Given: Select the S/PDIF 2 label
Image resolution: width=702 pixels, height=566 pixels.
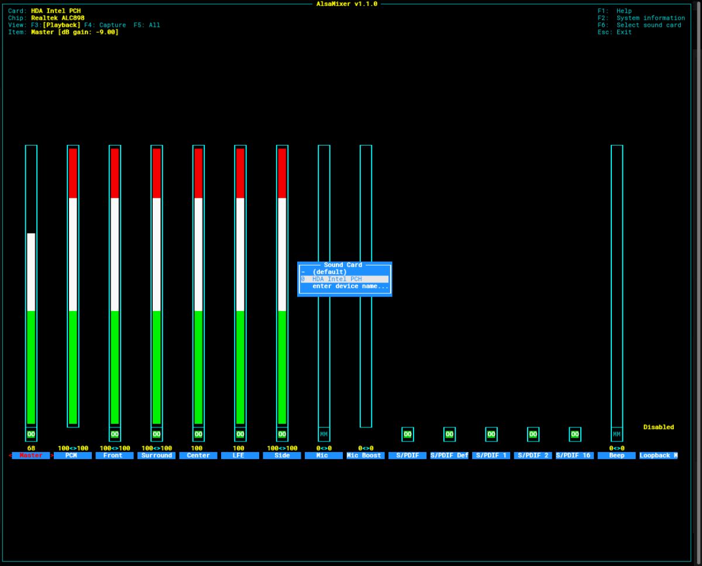Looking at the screenshot, I should point(533,455).
